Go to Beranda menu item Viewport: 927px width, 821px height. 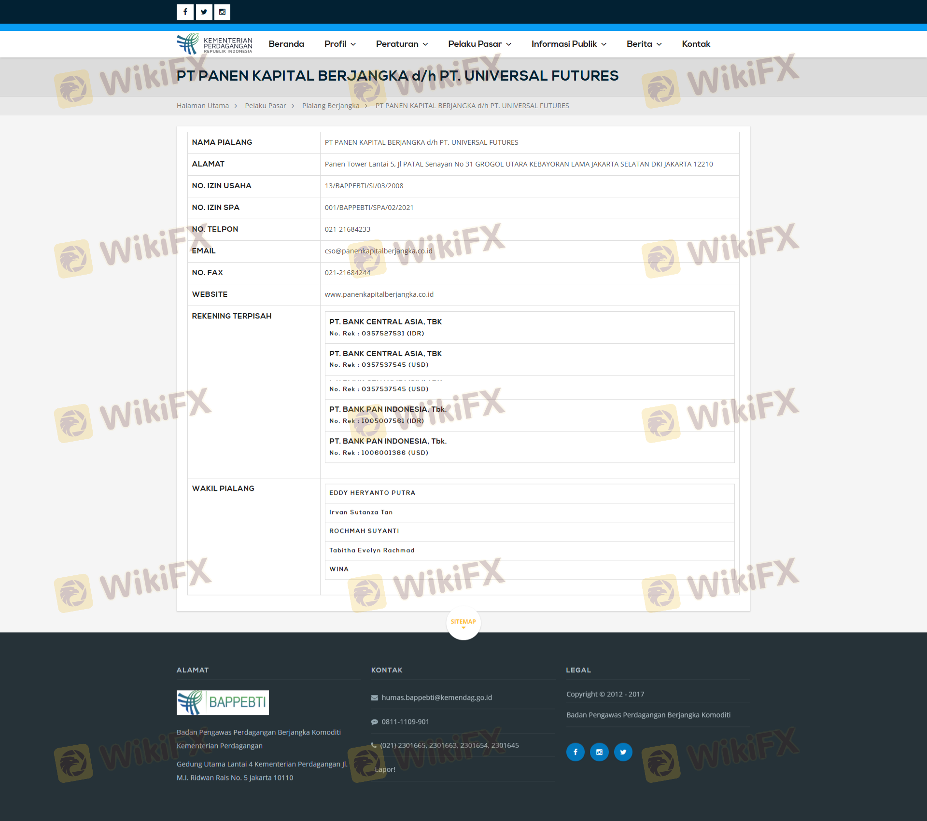[286, 44]
